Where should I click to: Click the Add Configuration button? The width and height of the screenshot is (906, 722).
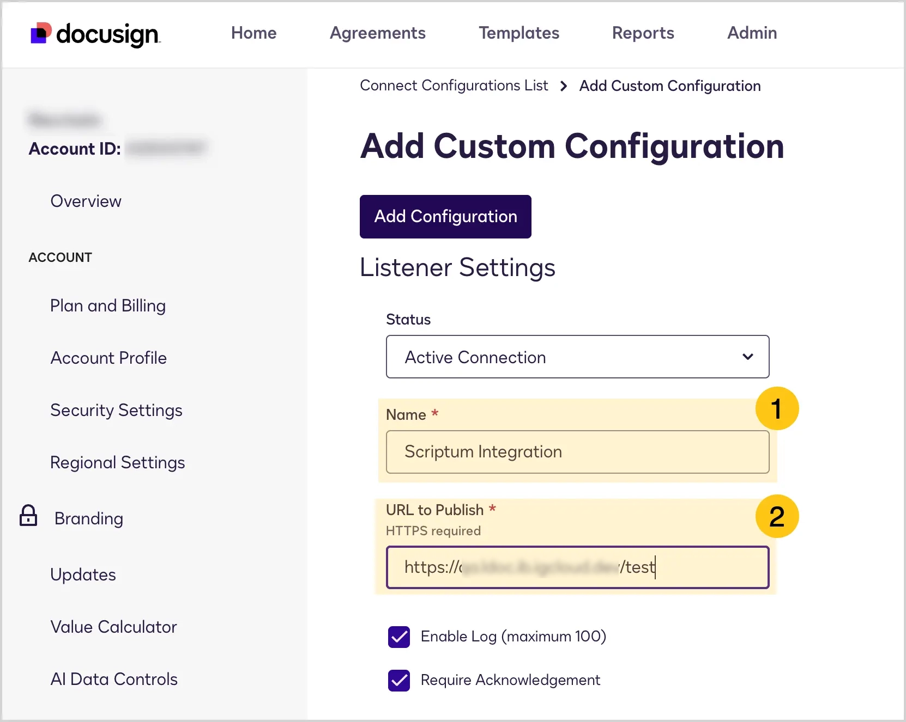(x=445, y=217)
